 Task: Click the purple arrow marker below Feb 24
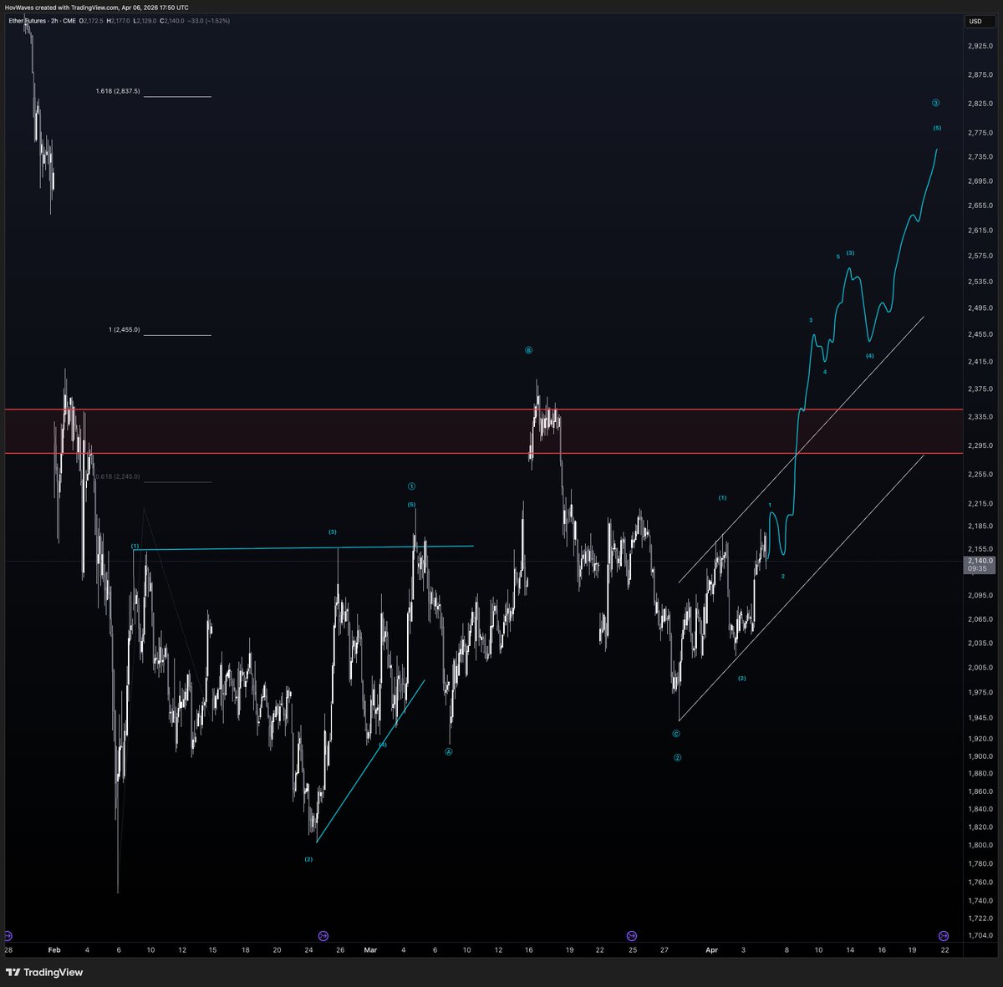pos(323,936)
